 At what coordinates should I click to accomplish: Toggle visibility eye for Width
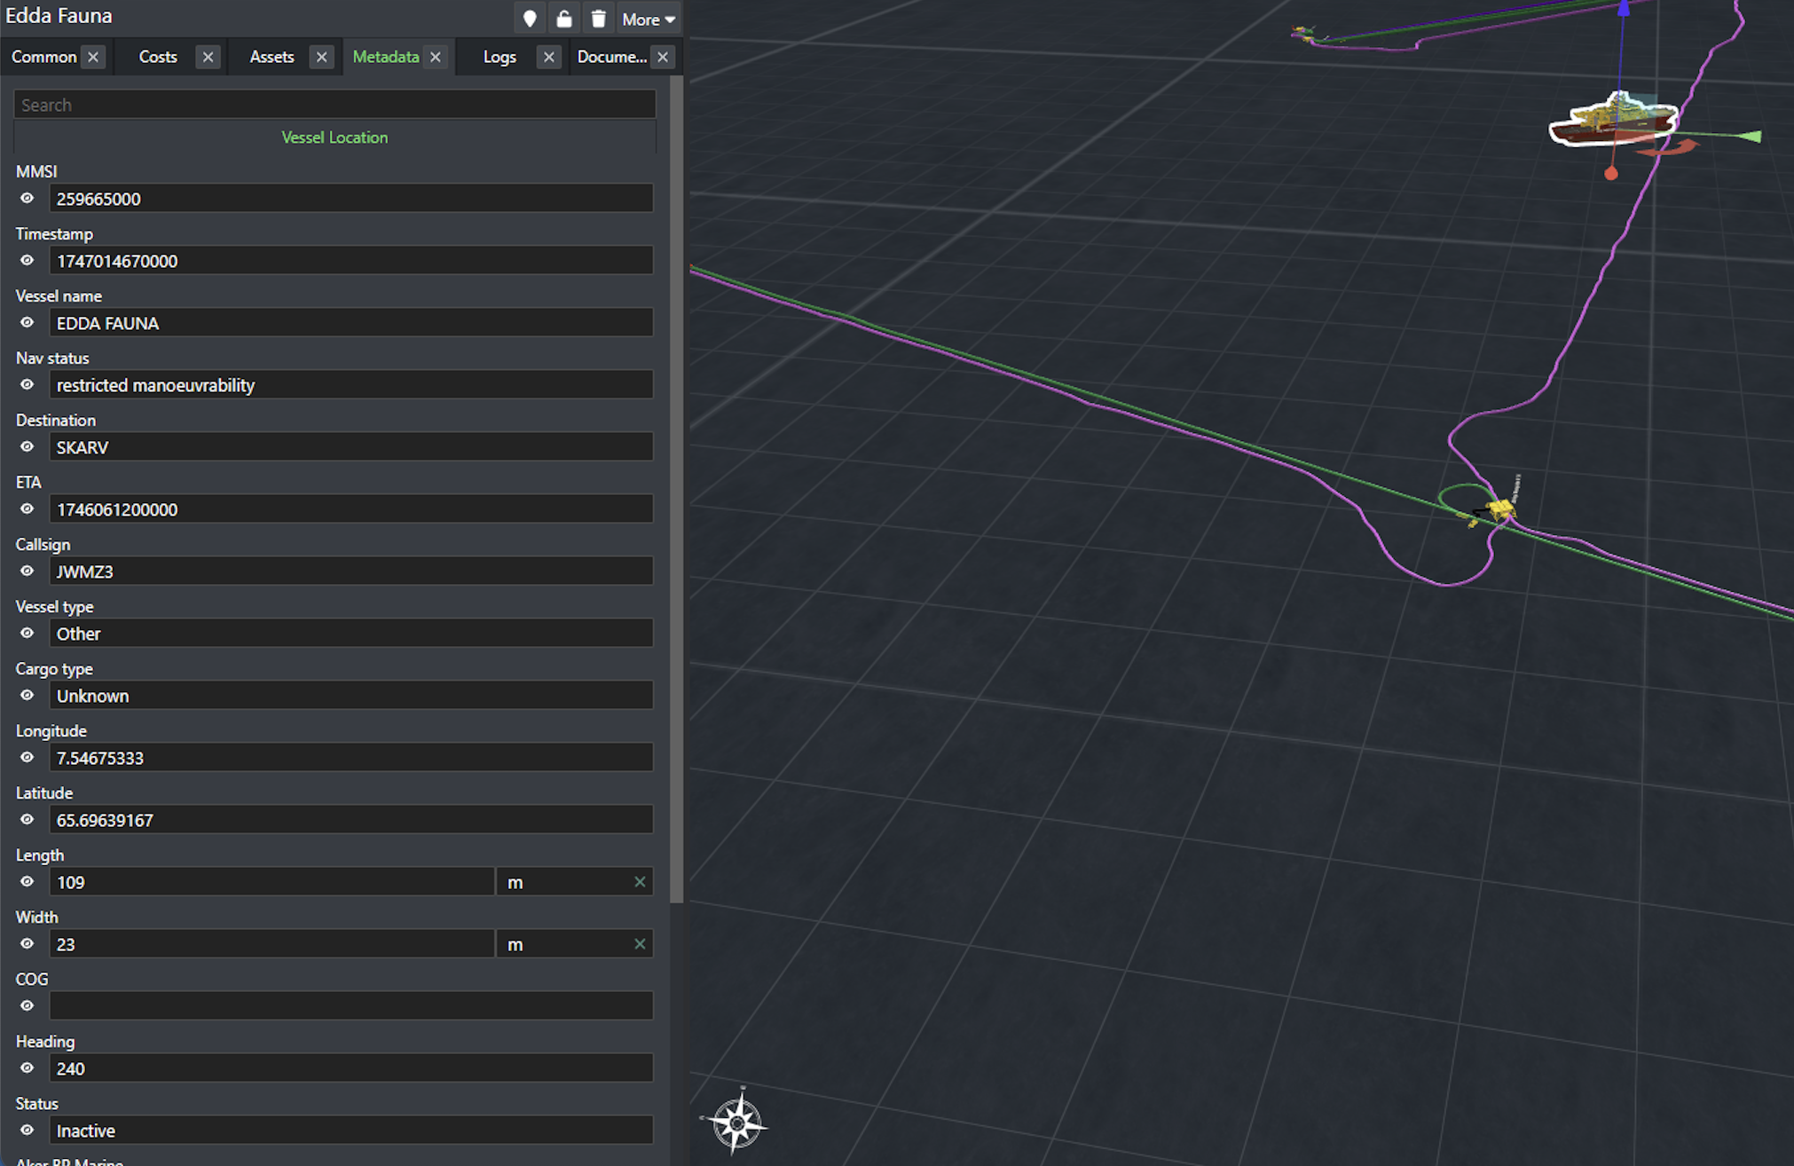click(28, 944)
